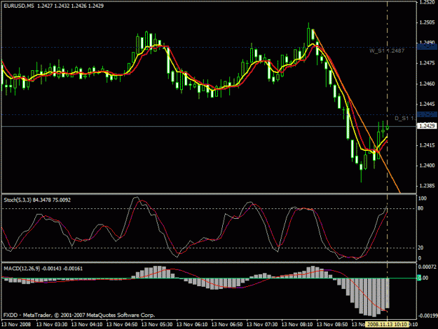Click the 13 Nov 04:50 time label
The height and width of the screenshot is (329, 438).
(122, 325)
